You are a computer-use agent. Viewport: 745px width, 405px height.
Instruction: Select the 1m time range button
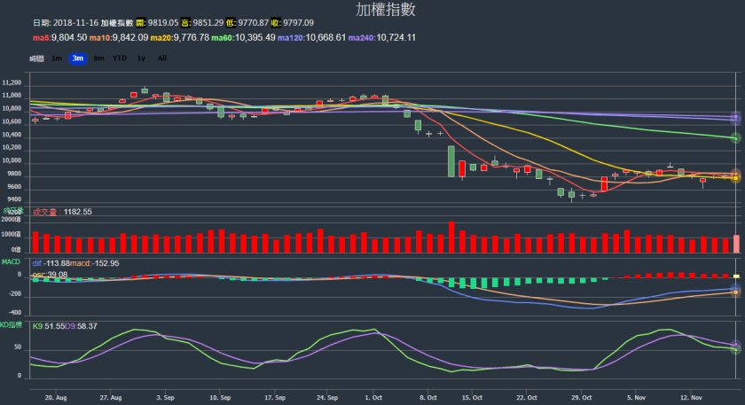pyautogui.click(x=57, y=58)
